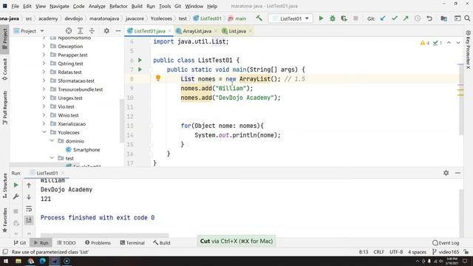The image size is (473, 266).
Task: Open Run panel gear options
Action: coord(446,173)
